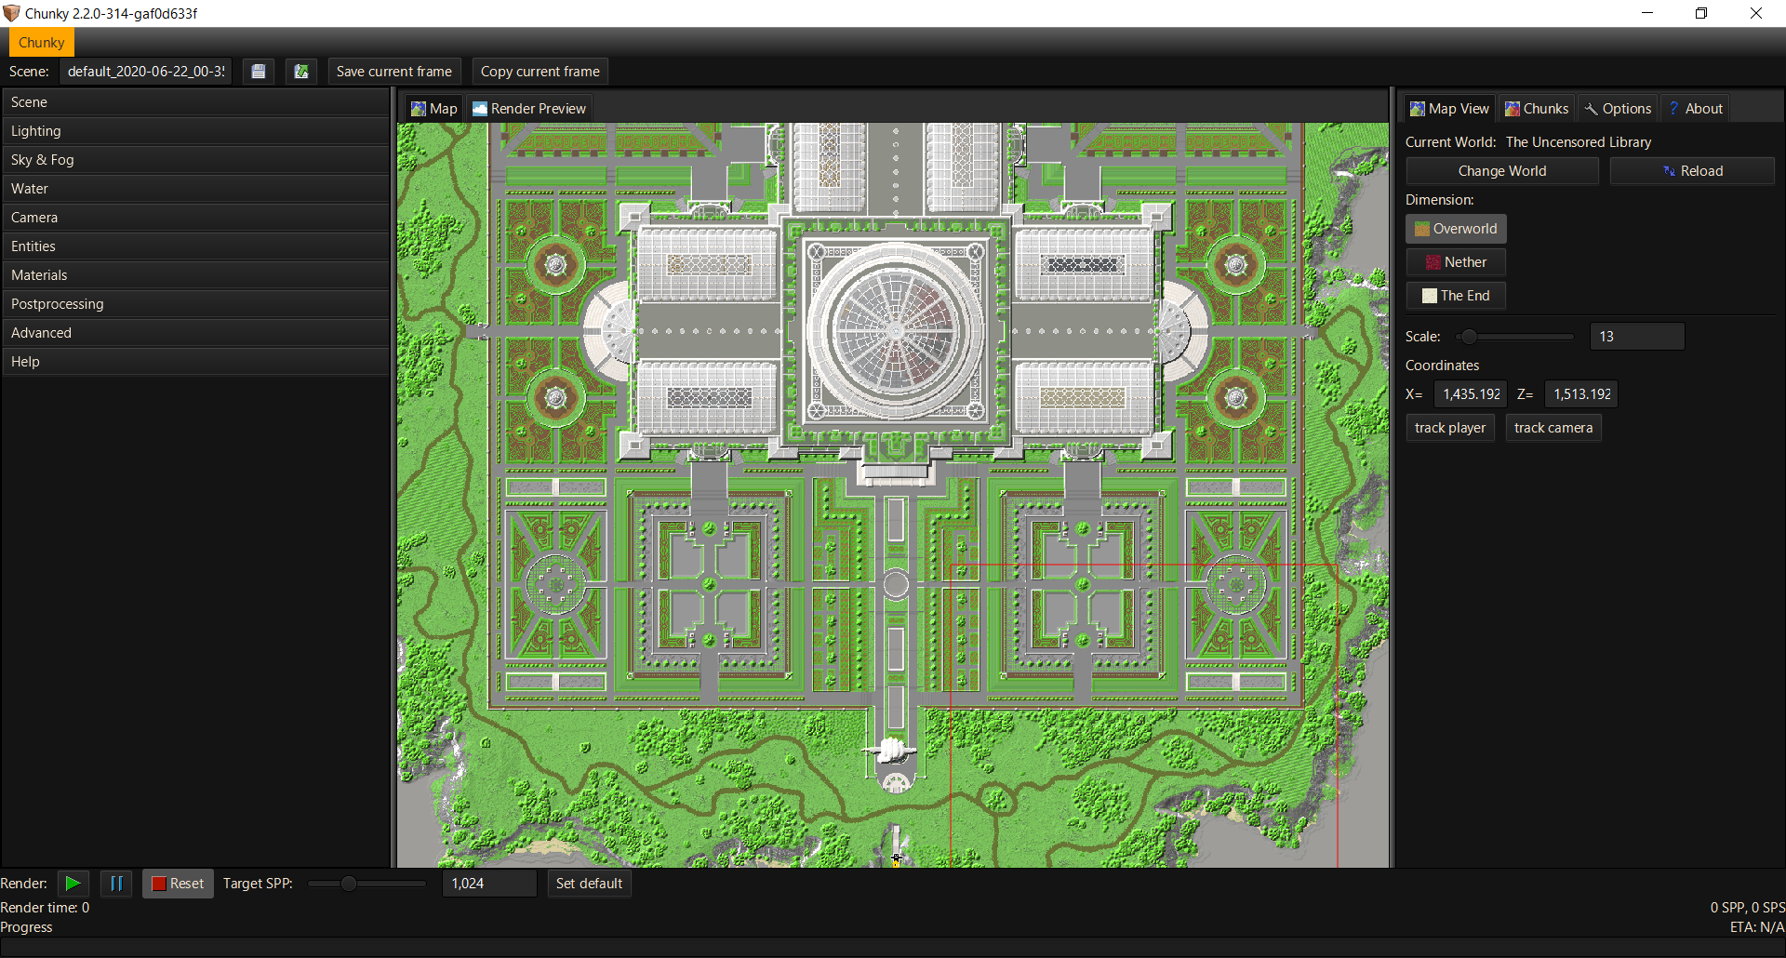Expand the Lighting section
1786x958 pixels.
click(195, 131)
